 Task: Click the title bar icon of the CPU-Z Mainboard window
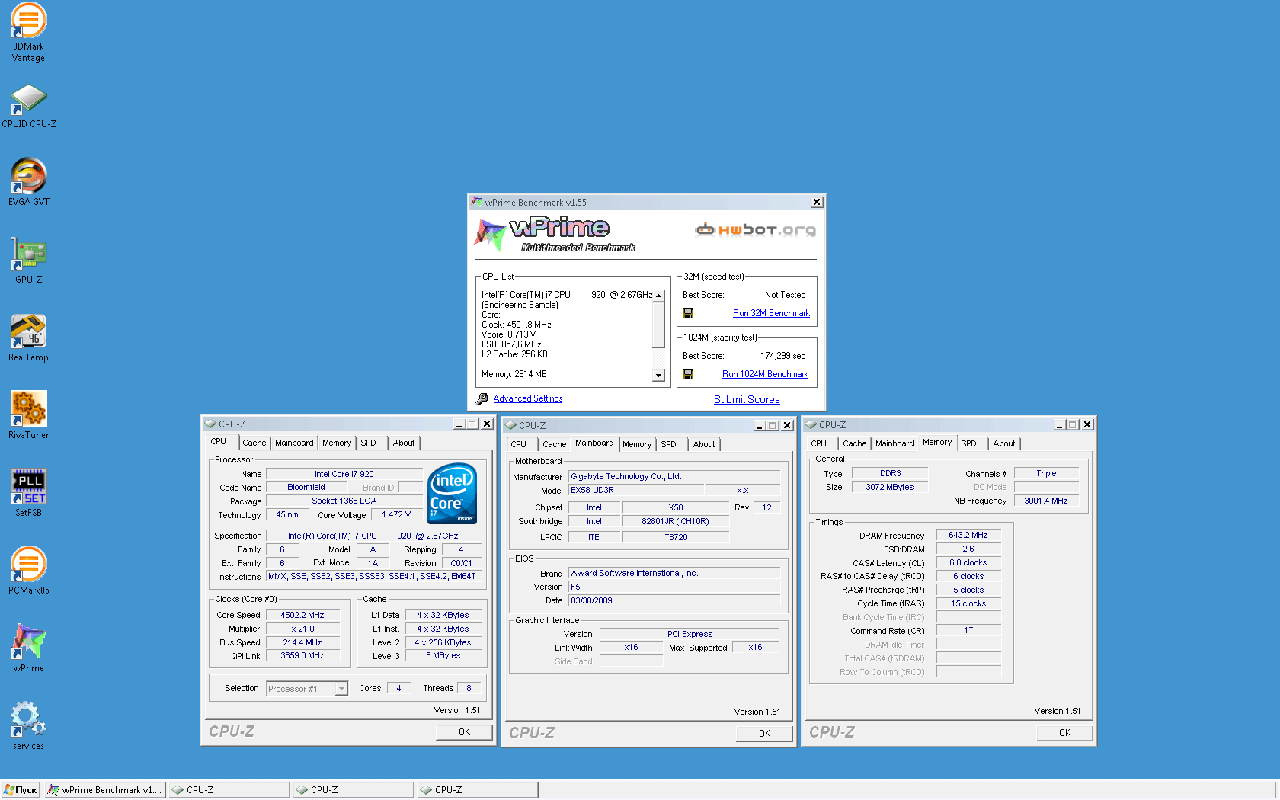510,425
